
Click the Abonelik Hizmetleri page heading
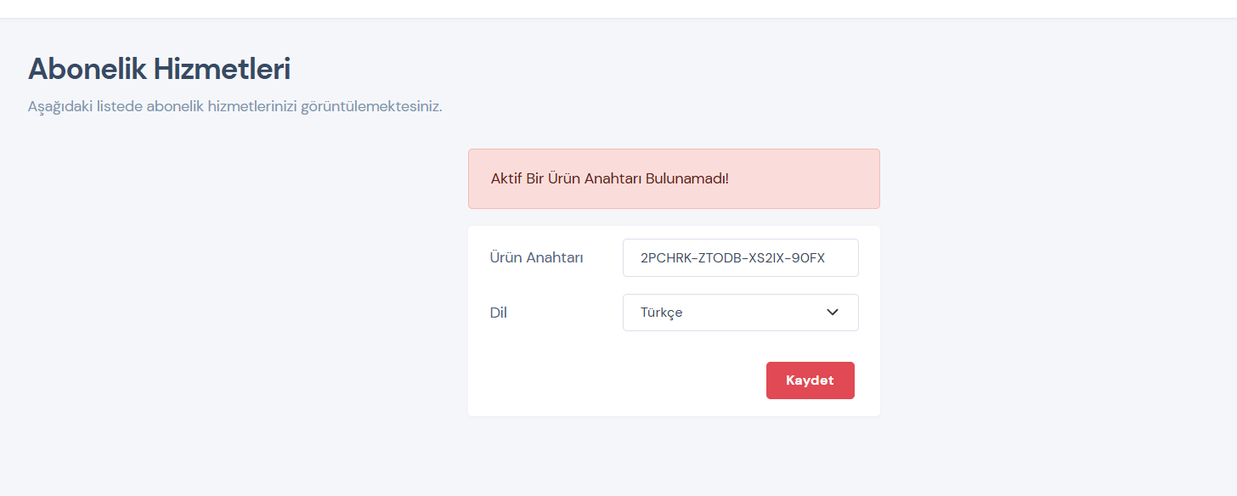[160, 70]
